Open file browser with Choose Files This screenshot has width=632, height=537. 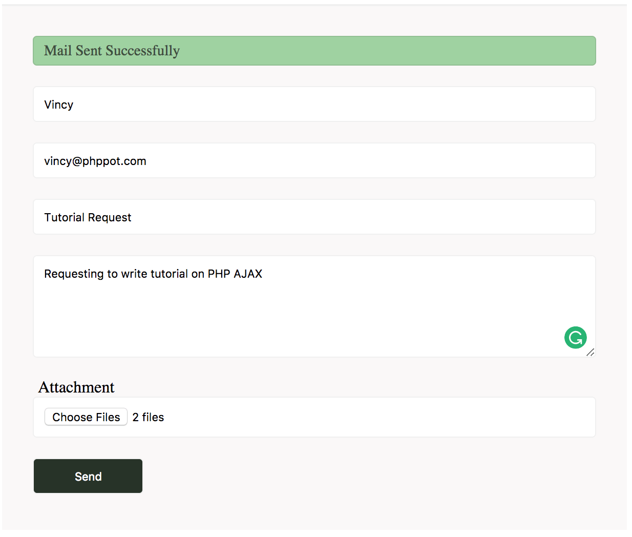(86, 417)
